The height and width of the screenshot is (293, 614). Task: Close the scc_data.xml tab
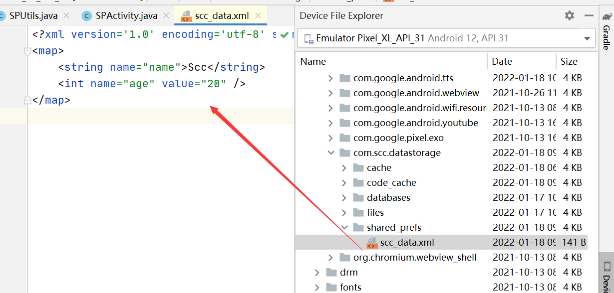click(x=258, y=15)
